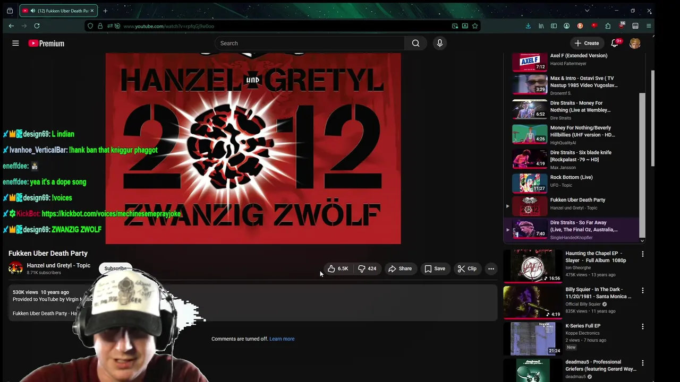Screen dimensions: 680x382
Task: Open Firefox application hamburger menu
Action: coord(649,26)
